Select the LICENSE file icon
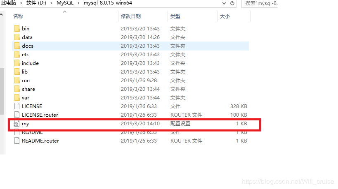This screenshot has width=338, height=189. click(17, 106)
